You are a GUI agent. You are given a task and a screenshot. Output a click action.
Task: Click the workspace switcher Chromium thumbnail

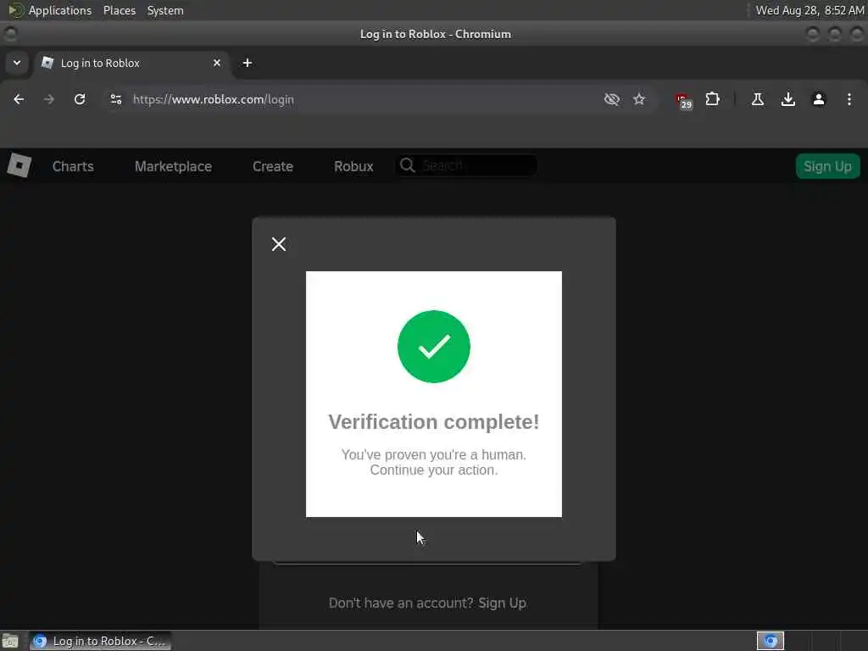click(771, 641)
